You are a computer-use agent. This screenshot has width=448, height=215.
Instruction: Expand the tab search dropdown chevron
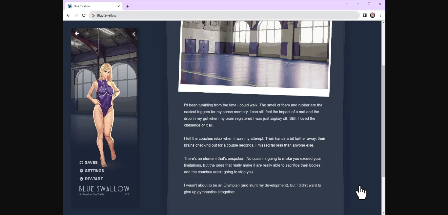pos(347,4)
